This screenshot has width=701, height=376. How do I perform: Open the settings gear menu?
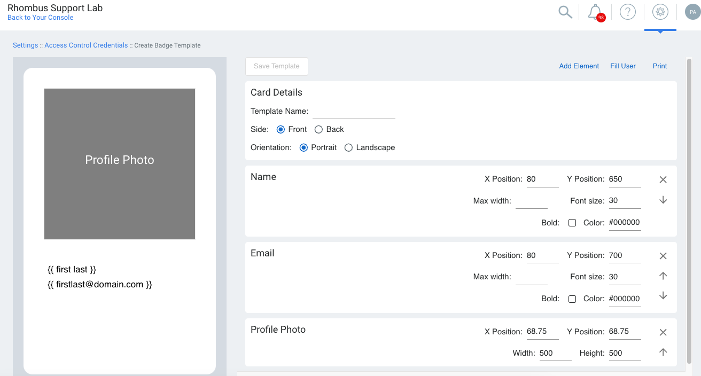pyautogui.click(x=660, y=12)
